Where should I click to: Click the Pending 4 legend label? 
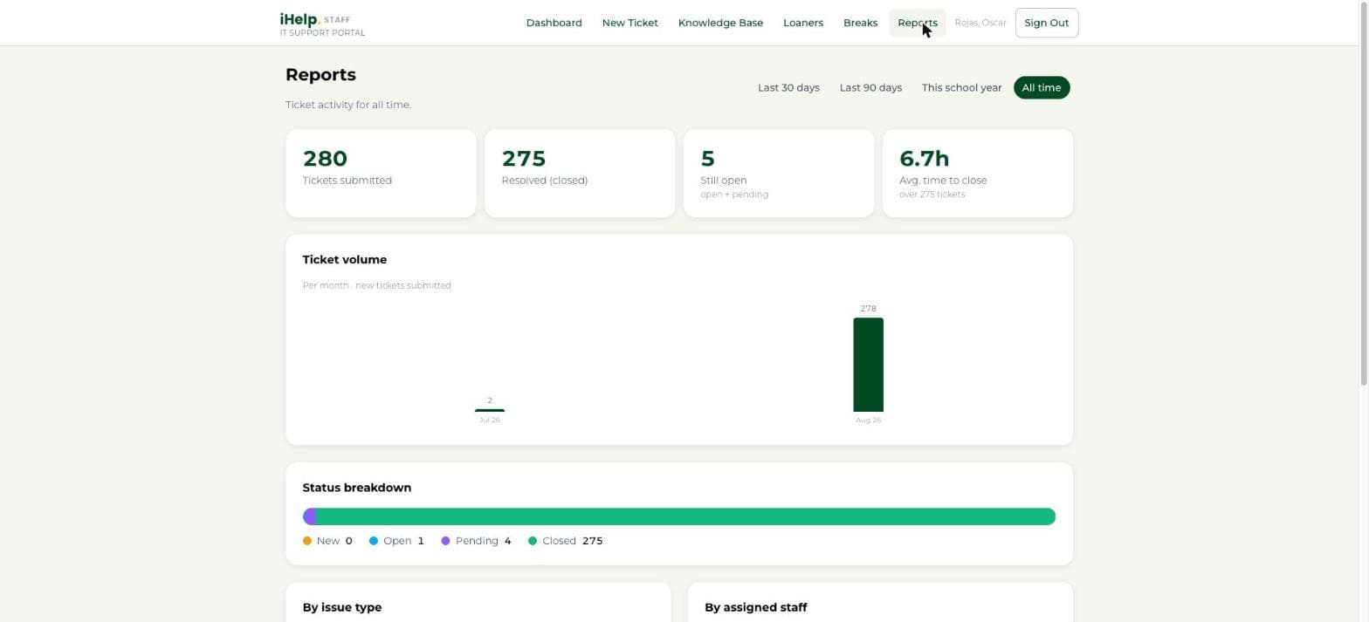(x=483, y=541)
